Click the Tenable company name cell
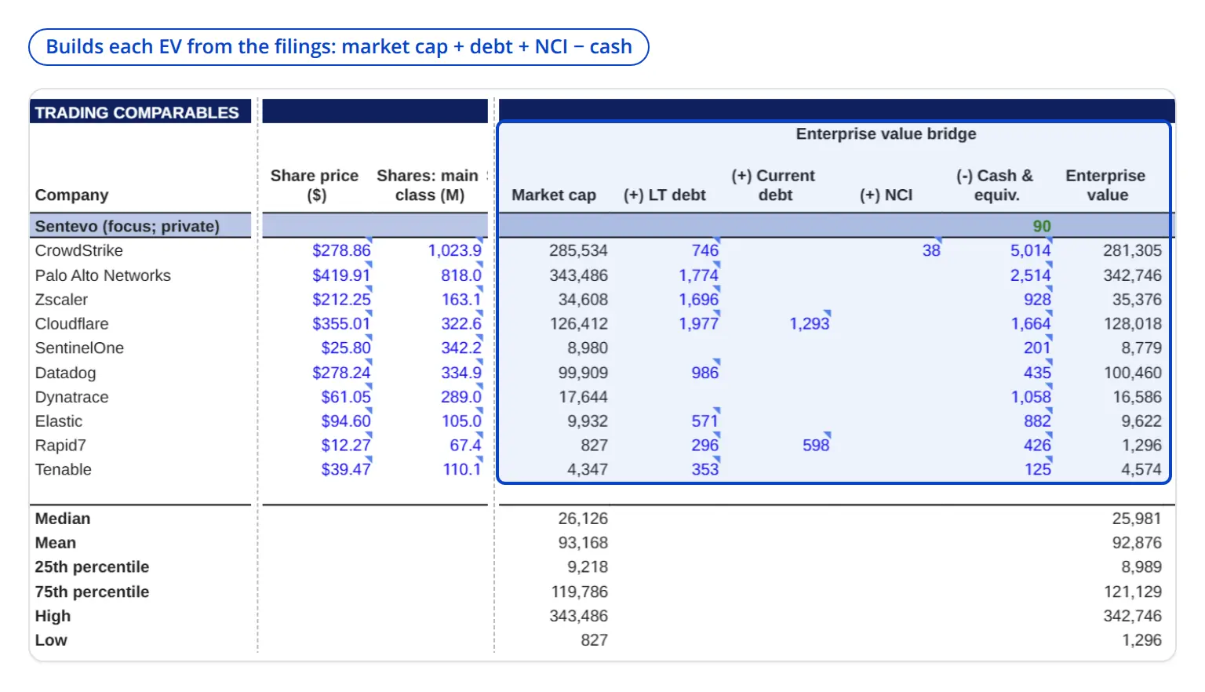This screenshot has height=692, width=1205. [x=64, y=469]
